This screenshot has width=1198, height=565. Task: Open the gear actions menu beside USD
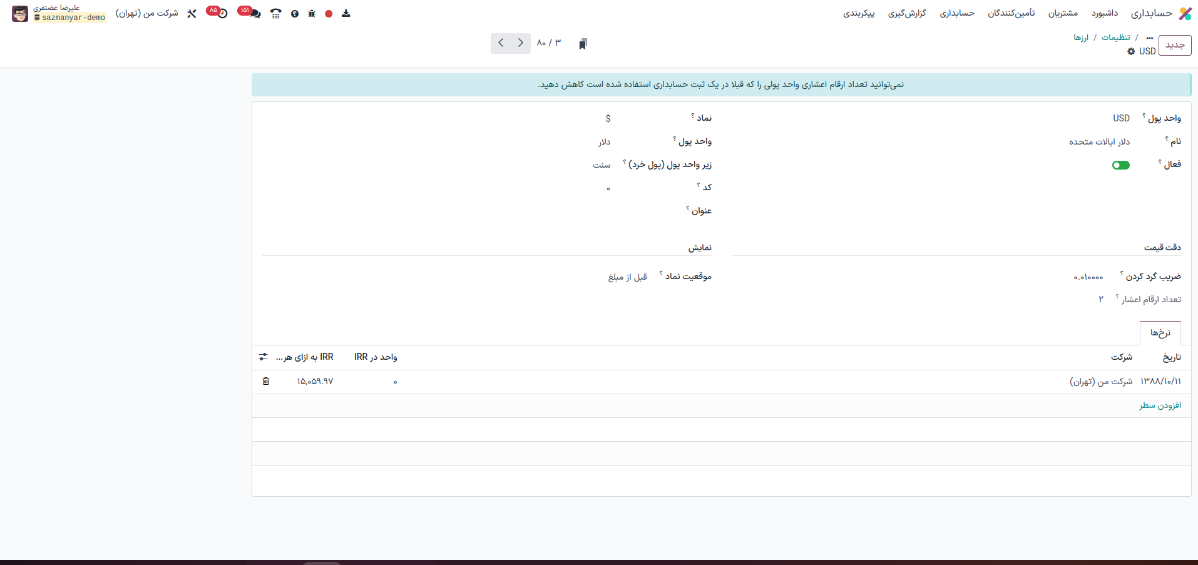[x=1131, y=51]
